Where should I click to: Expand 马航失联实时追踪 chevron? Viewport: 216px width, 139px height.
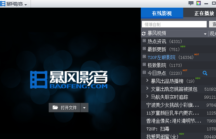click(x=147, y=96)
